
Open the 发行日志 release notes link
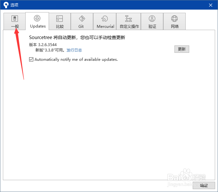point(74,50)
